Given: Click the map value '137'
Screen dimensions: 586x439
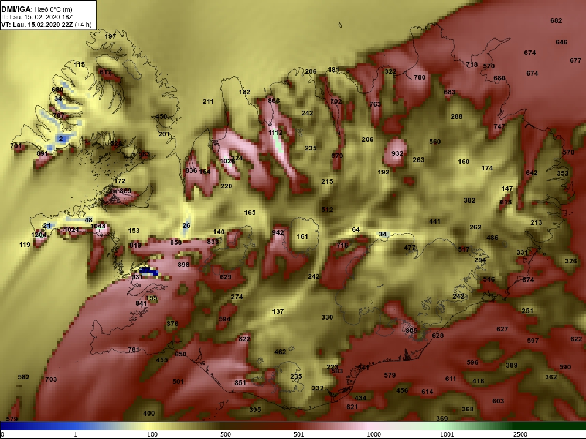Looking at the screenshot, I should (x=278, y=311).
